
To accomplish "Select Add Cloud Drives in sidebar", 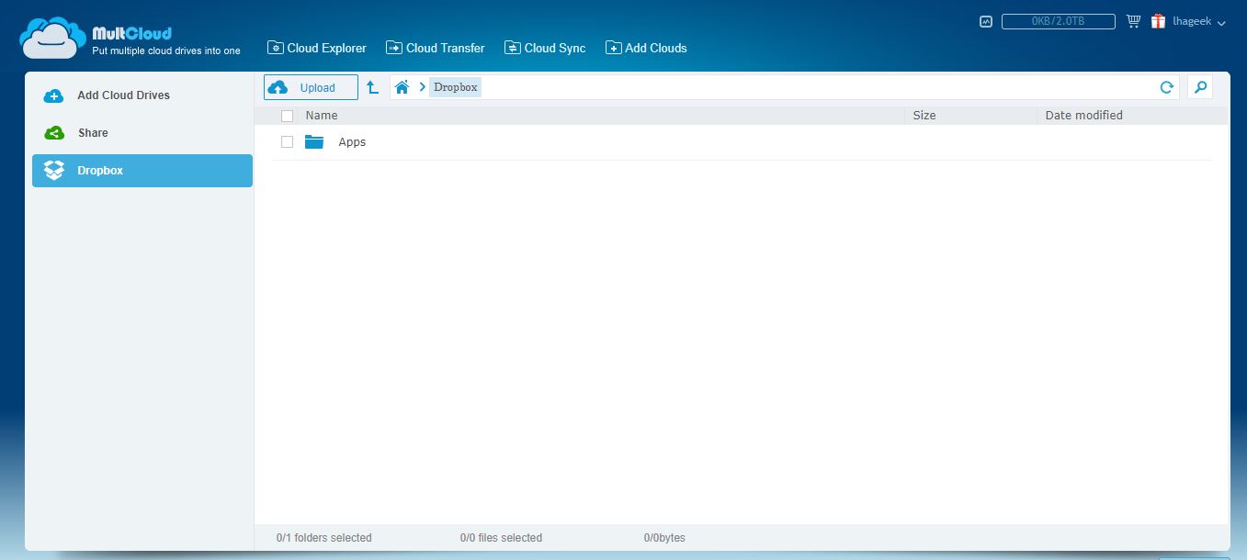I will 142,95.
